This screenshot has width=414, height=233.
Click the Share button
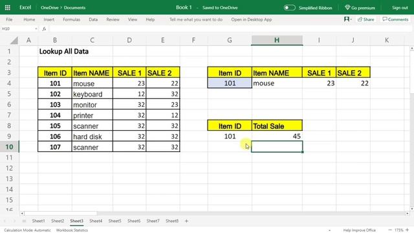(365, 19)
